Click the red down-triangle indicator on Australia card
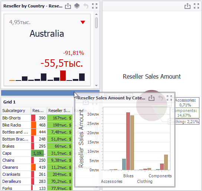This screenshot has height=191, width=202. pyautogui.click(x=83, y=22)
